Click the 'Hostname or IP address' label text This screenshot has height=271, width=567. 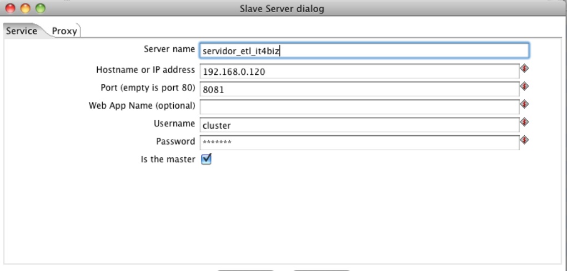click(x=145, y=70)
